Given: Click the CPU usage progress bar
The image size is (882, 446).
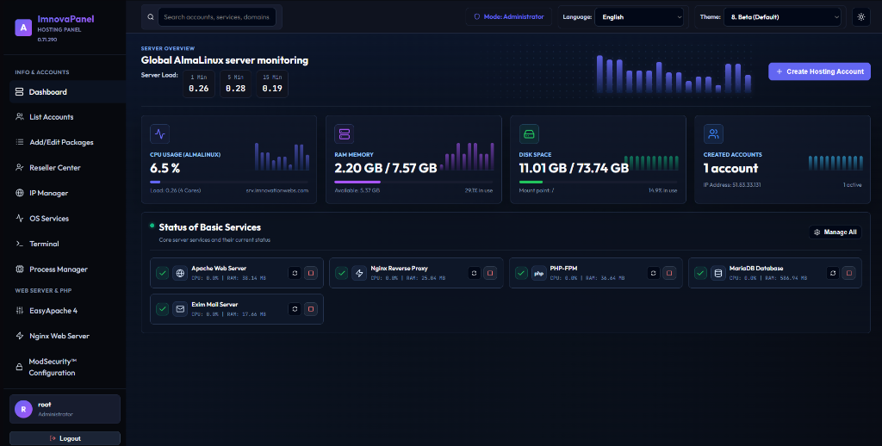Looking at the screenshot, I should click(229, 182).
